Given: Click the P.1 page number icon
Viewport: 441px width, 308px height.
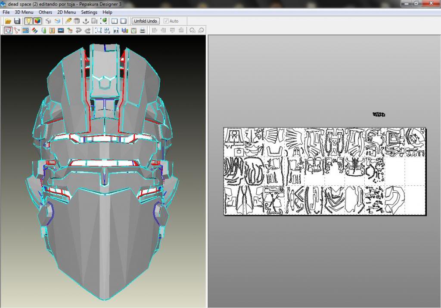Looking at the screenshot, I should pos(116,31).
